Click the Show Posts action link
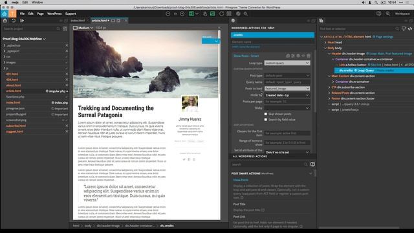This screenshot has height=233, width=414. click(241, 180)
